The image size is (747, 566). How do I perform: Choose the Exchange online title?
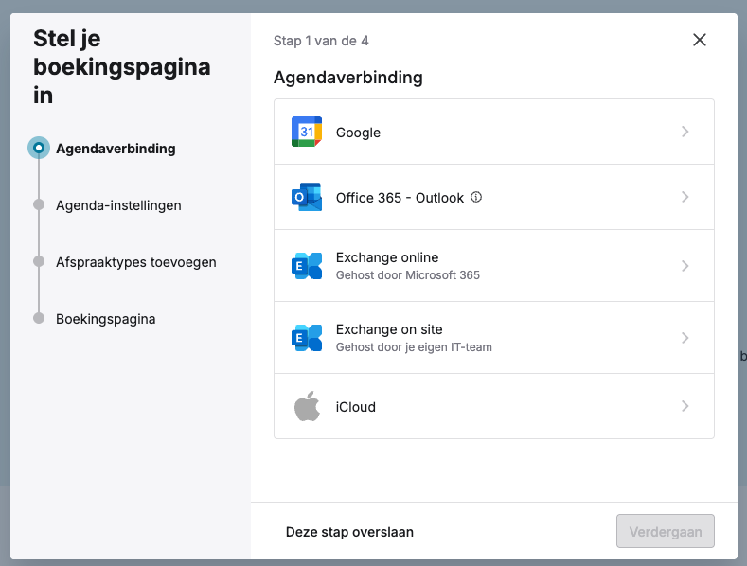[x=387, y=257]
